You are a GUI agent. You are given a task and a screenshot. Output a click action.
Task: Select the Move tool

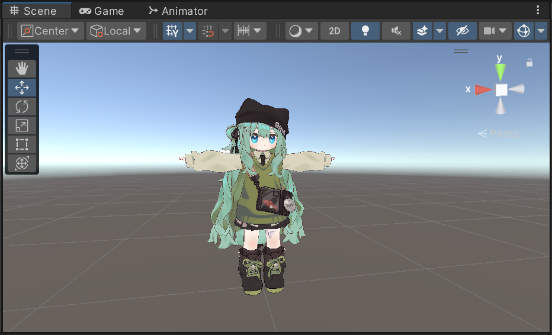pos(22,87)
